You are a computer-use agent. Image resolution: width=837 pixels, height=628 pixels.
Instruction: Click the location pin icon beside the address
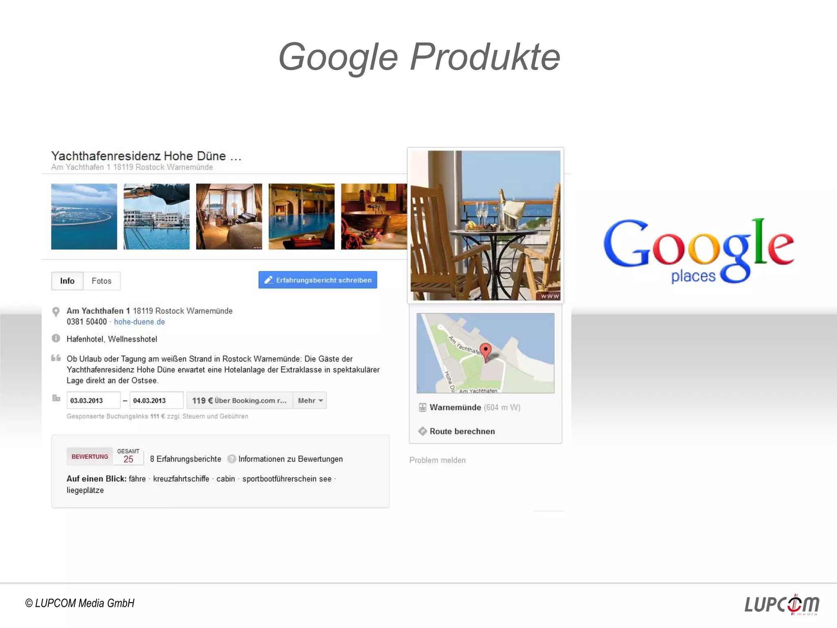(x=56, y=312)
